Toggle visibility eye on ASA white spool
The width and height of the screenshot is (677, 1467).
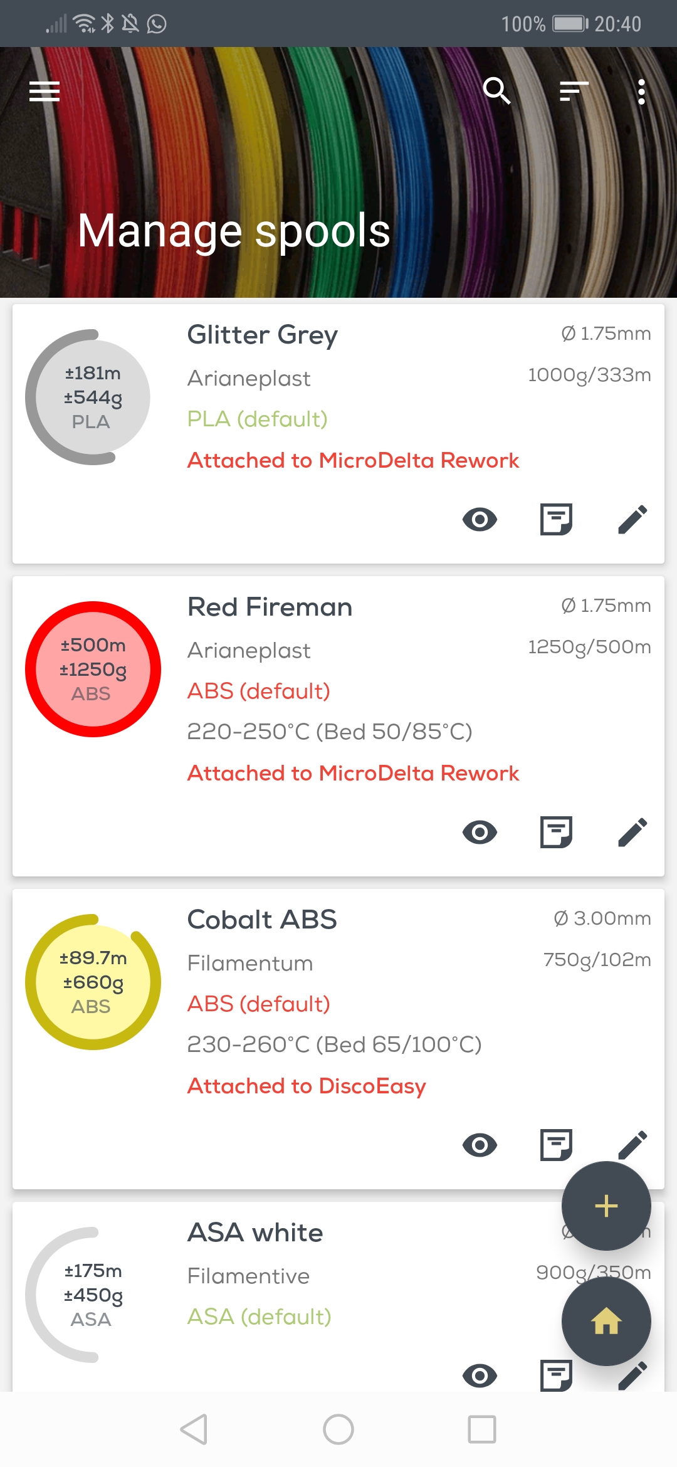(x=480, y=1375)
